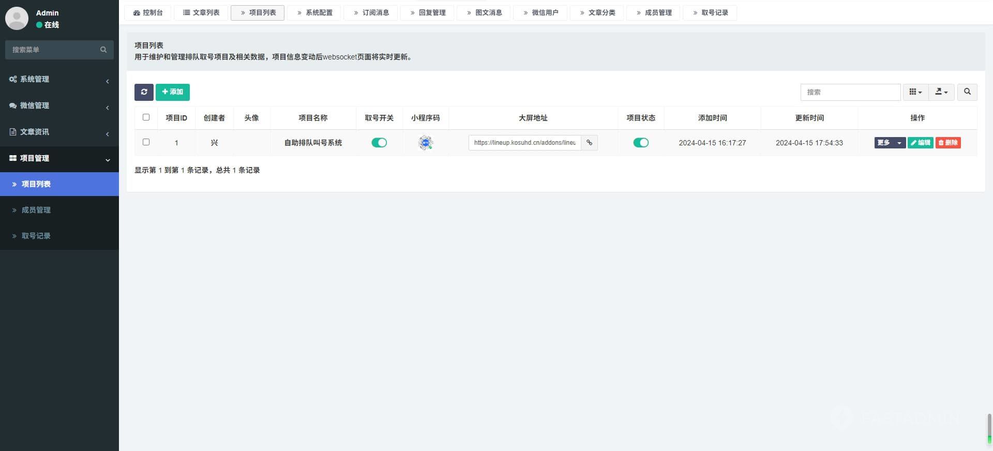Click the green 编辑 edit button
The width and height of the screenshot is (993, 451).
(x=920, y=143)
